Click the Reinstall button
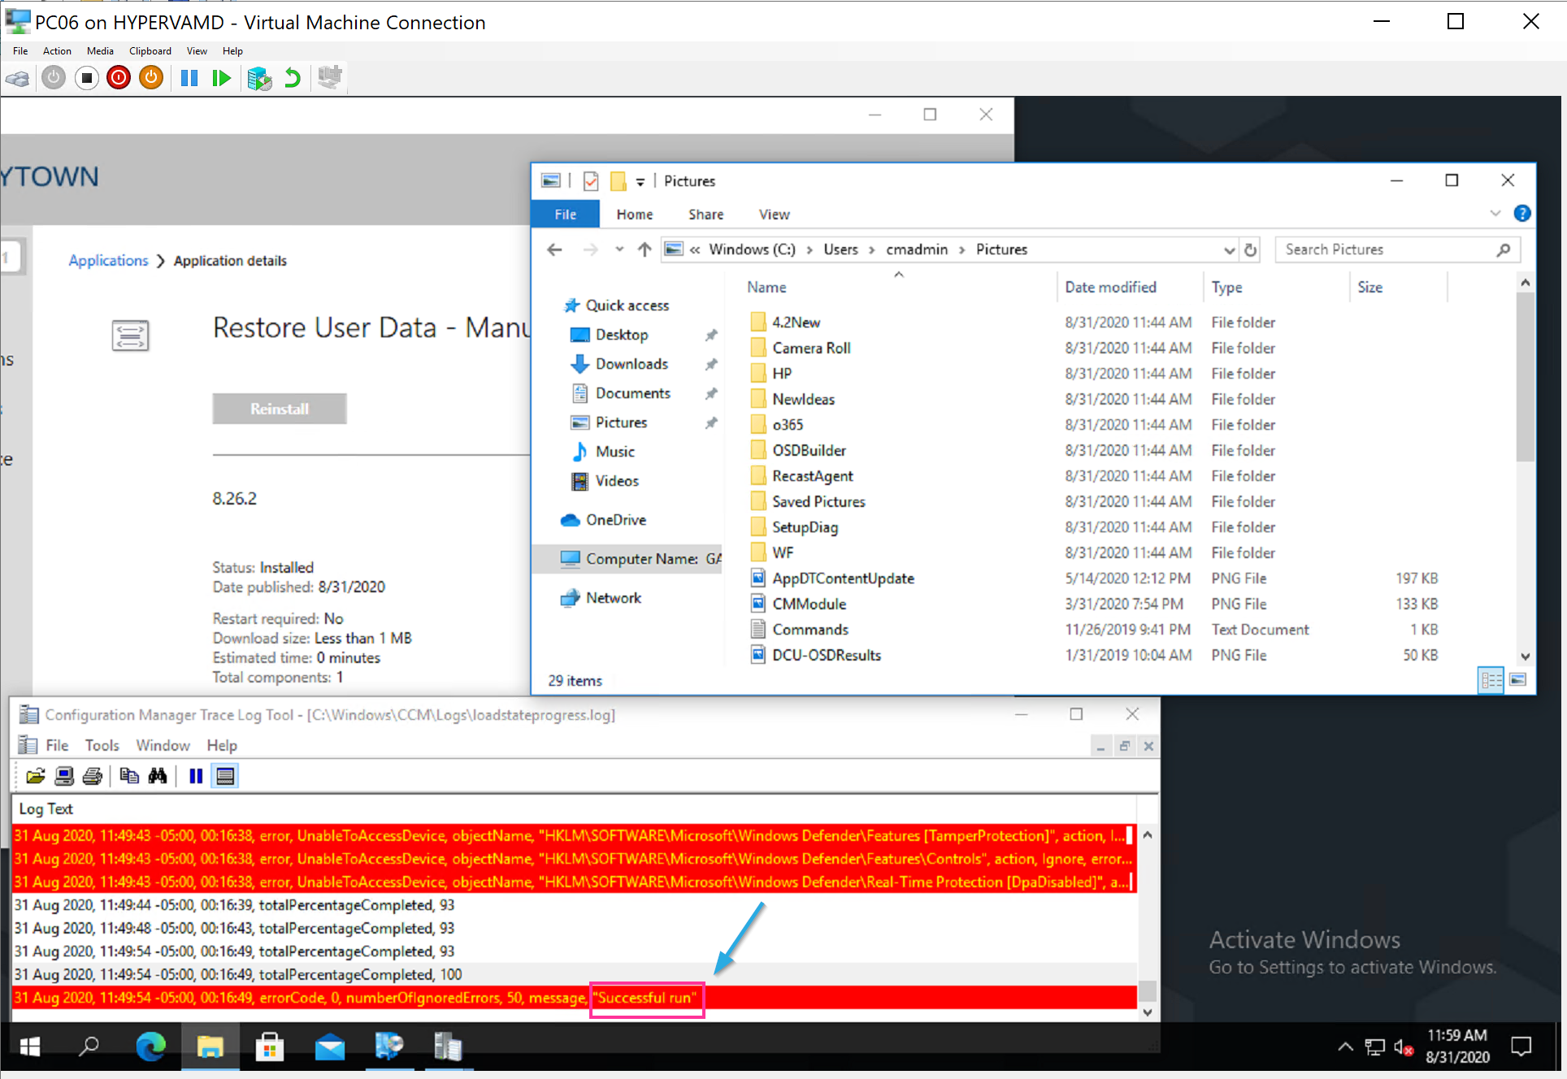Viewport: 1567px width, 1079px height. 280,409
